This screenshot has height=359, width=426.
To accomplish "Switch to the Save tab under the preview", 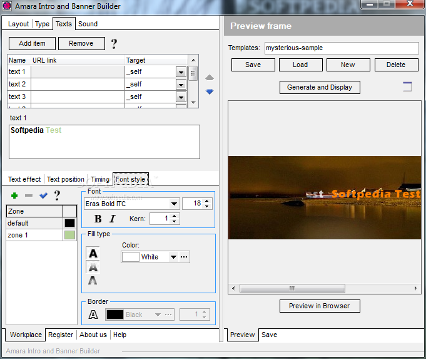I will (269, 335).
